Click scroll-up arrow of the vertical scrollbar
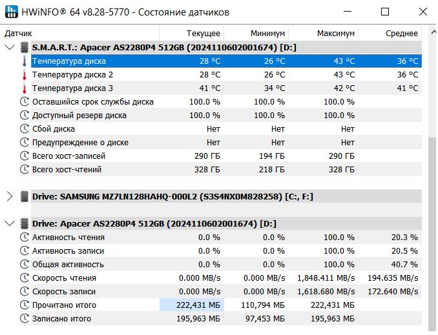The image size is (438, 335). click(x=433, y=32)
